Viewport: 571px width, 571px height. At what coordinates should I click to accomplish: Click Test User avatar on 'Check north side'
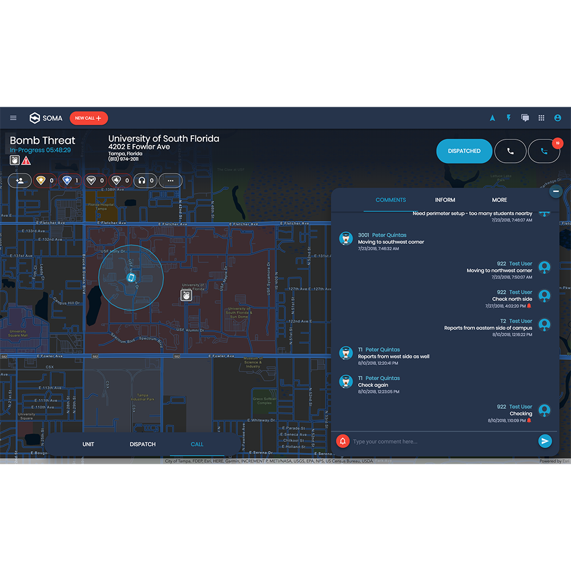click(x=544, y=296)
